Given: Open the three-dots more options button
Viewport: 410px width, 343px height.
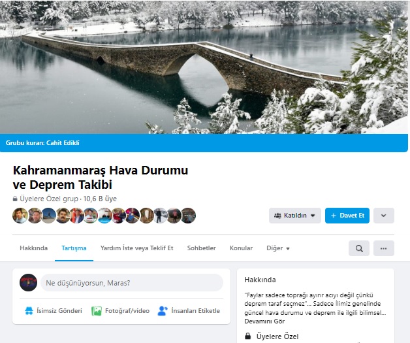Looking at the screenshot, I should click(x=384, y=248).
